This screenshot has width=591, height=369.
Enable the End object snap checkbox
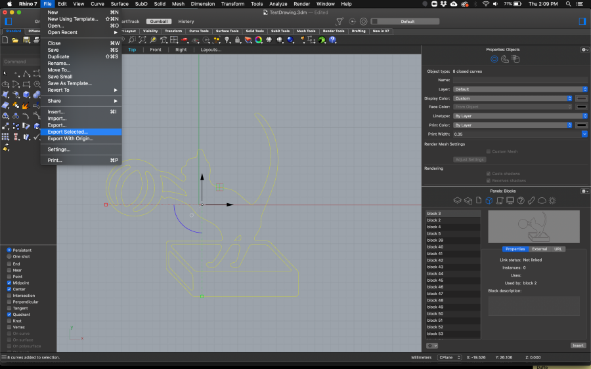[x=9, y=263]
